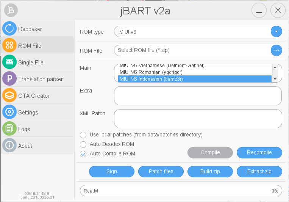This screenshot has width=289, height=202.
Task: Select MIUI V6 Romanian (ygorigor) entry
Action: (x=195, y=72)
